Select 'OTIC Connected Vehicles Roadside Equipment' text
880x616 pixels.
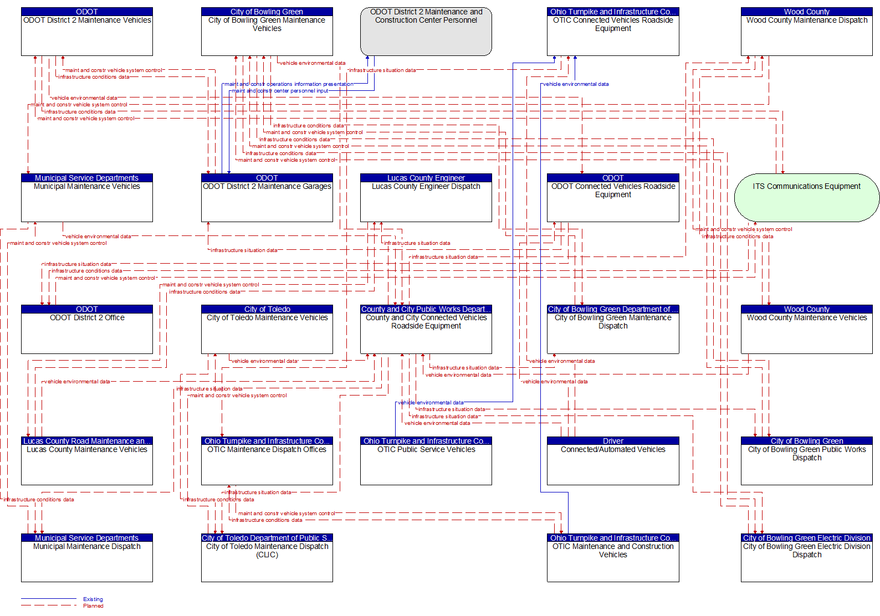tap(613, 24)
